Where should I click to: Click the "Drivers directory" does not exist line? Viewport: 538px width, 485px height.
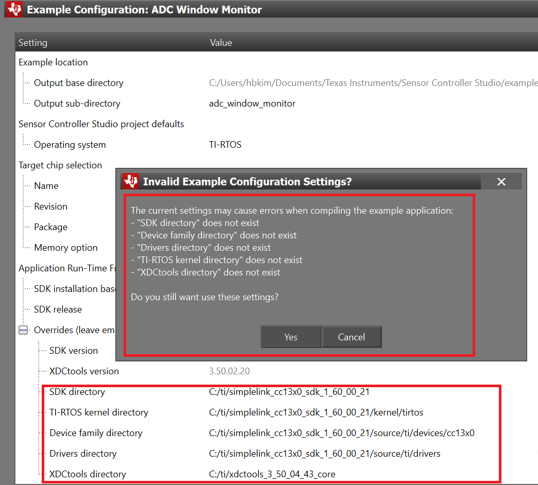coord(201,248)
